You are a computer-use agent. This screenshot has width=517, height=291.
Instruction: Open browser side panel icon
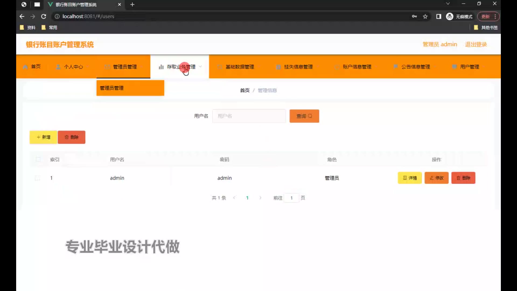tap(439, 16)
